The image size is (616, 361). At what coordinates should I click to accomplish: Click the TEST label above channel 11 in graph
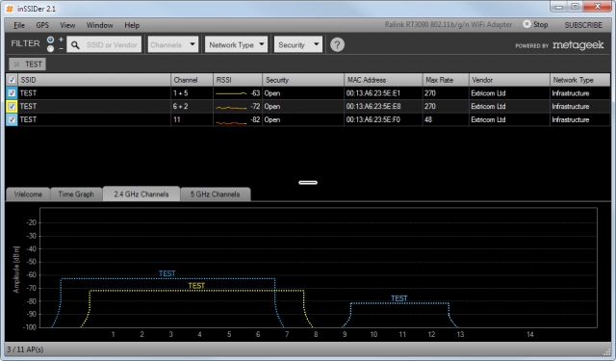click(x=399, y=298)
